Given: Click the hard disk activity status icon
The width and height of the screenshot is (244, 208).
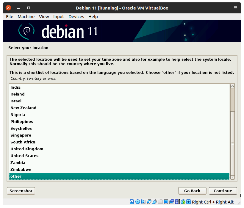Looking at the screenshot, I should [x=132, y=202].
